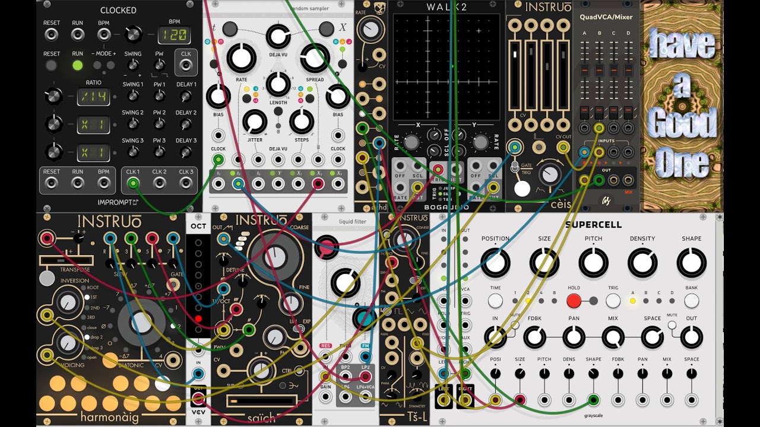Click the DENS CV jack on Supercell
This screenshot has width=760, height=427.
[569, 400]
